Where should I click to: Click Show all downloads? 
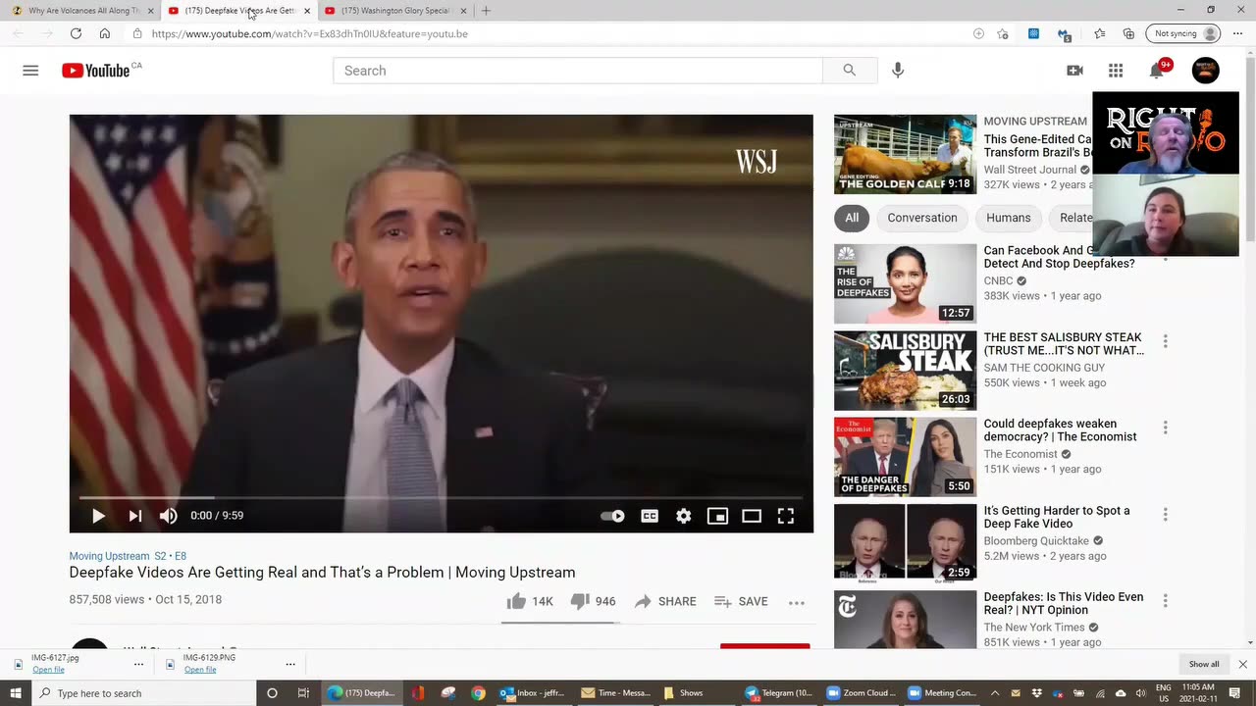[x=1204, y=664]
